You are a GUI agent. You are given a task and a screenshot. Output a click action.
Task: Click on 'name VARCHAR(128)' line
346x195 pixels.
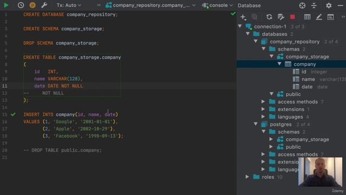tap(58, 79)
